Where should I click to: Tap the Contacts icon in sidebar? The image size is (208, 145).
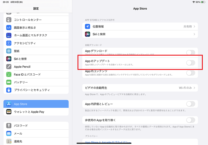pyautogui.click(x=9, y=141)
